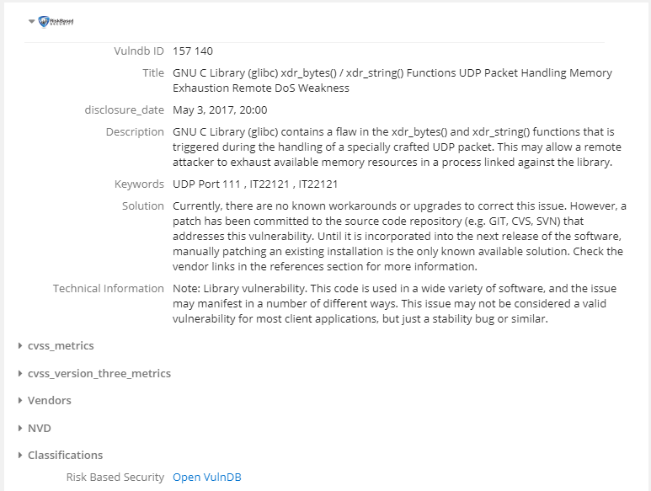Click the triangle arrow beside Classifications
Screen dimensions: 651x491
coord(19,455)
